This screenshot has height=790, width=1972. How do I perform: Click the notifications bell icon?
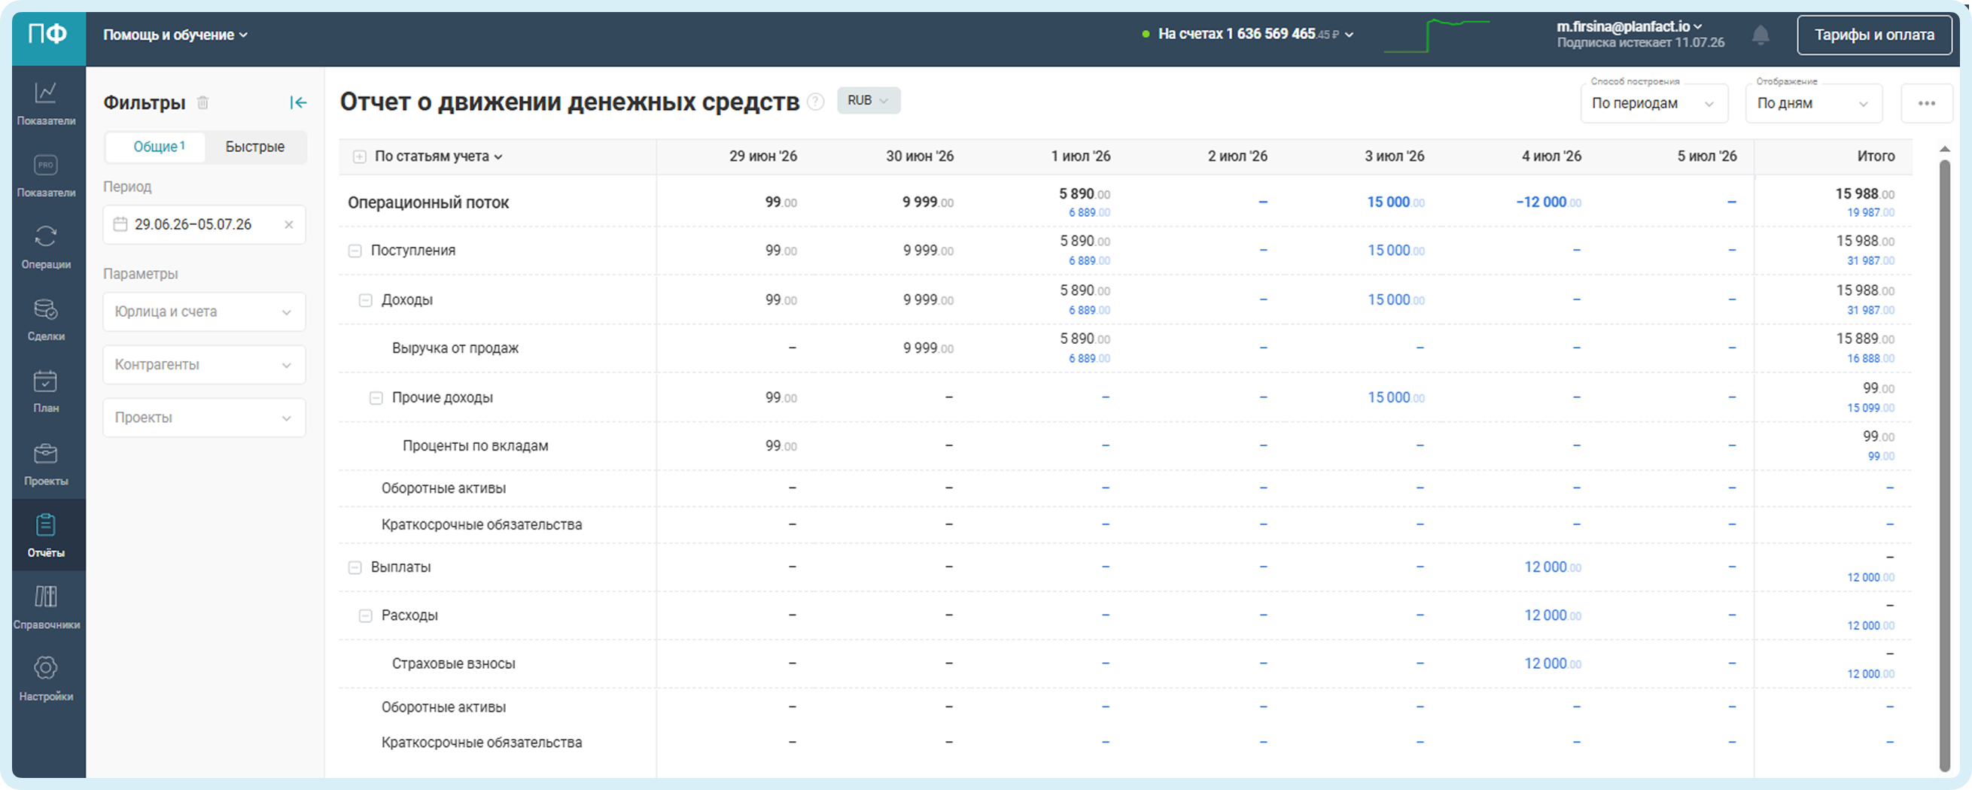(1760, 35)
